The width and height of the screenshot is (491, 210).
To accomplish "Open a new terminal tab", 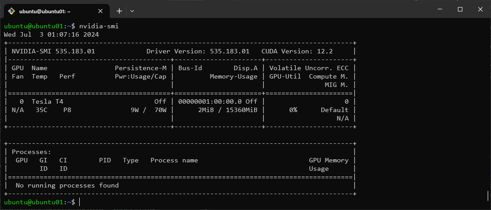I will click(119, 11).
